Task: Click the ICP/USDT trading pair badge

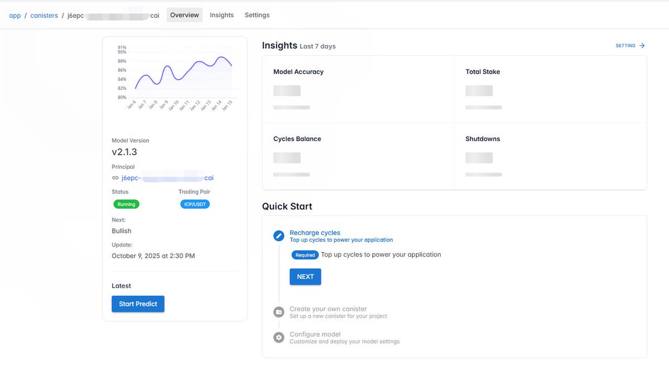Action: tap(195, 204)
